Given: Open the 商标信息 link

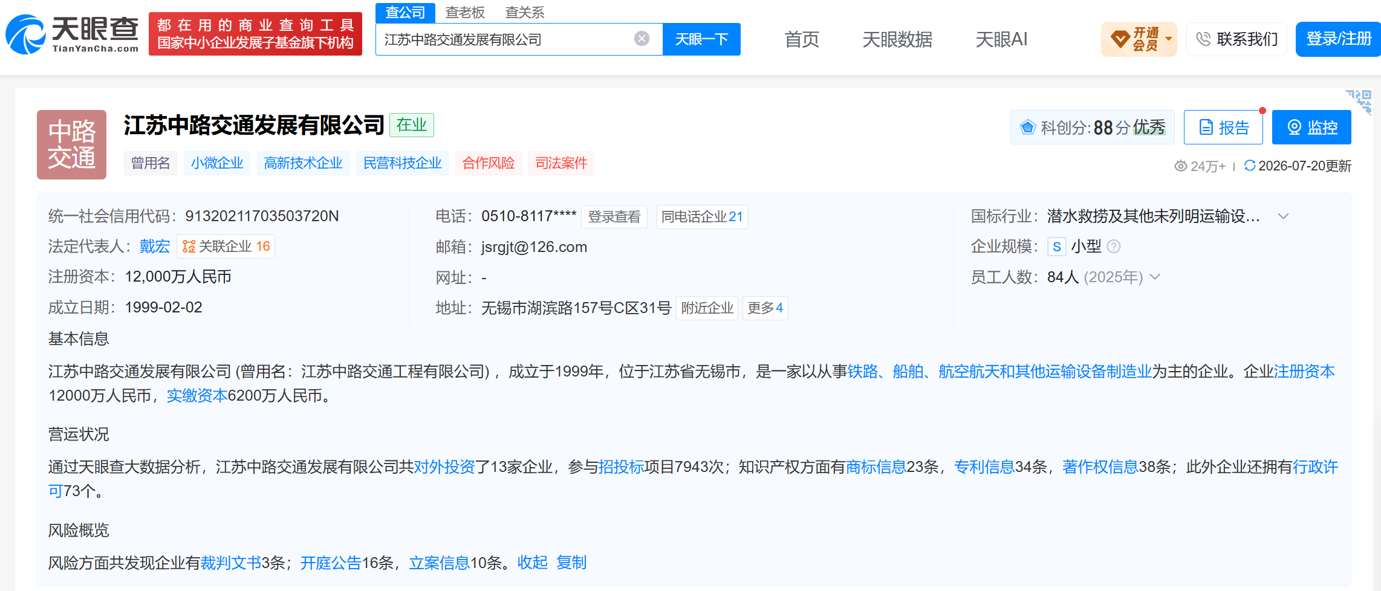Looking at the screenshot, I should (x=876, y=467).
